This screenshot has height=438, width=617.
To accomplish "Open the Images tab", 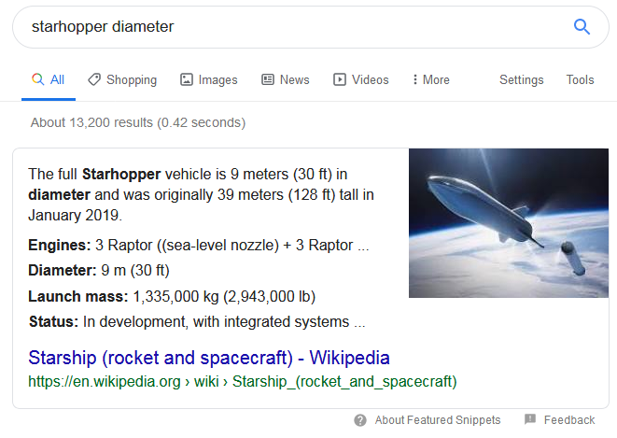I will [x=217, y=79].
